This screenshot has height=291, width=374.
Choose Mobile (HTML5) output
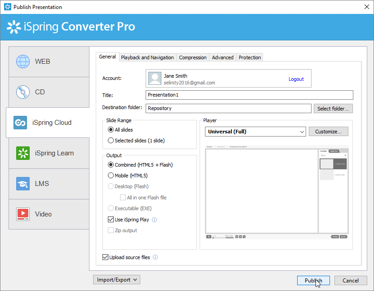(111, 176)
